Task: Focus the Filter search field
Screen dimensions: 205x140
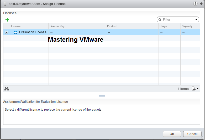Action: (178, 20)
